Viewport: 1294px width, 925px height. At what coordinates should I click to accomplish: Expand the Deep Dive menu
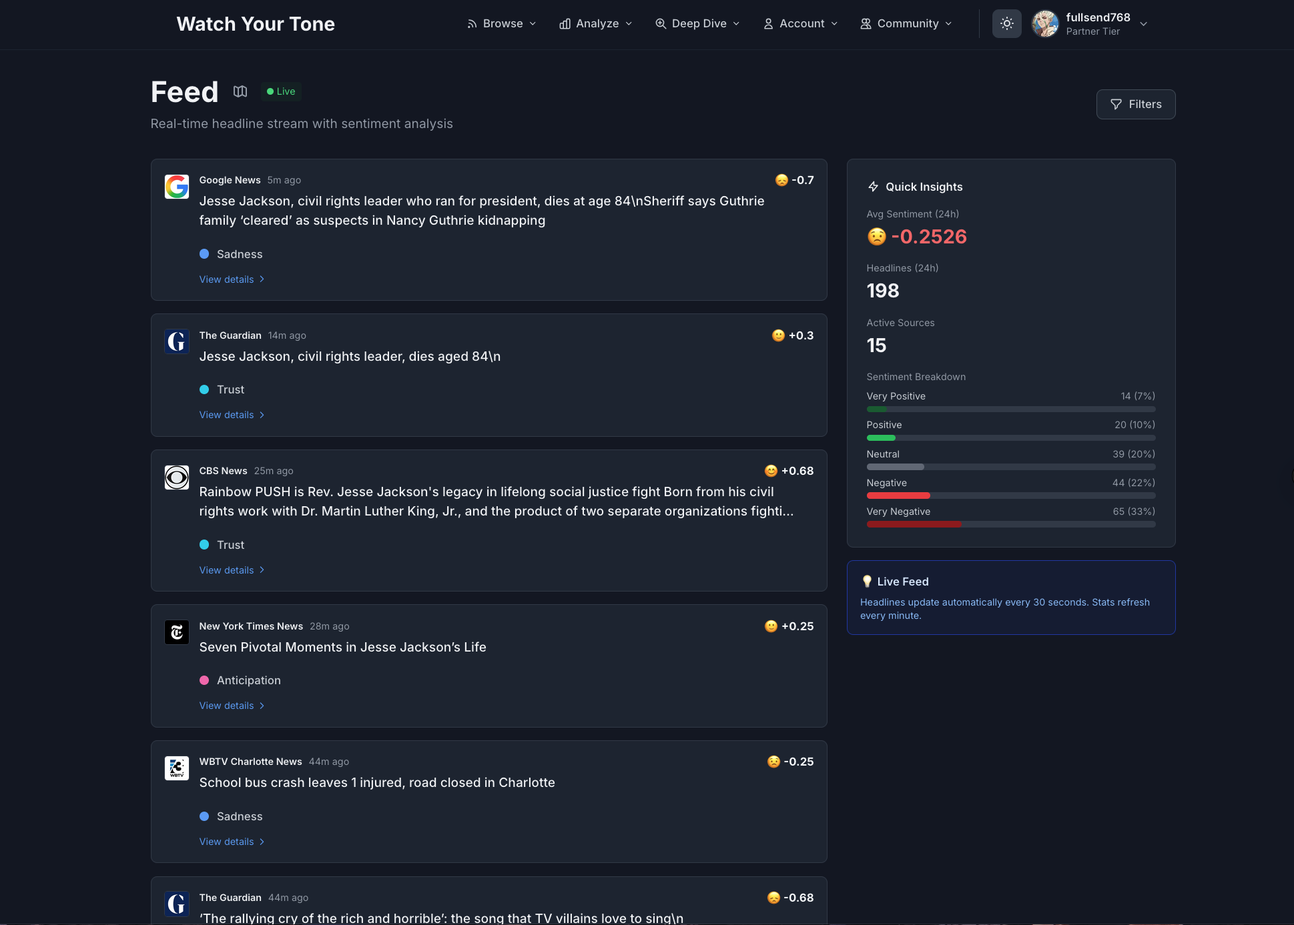pyautogui.click(x=697, y=23)
